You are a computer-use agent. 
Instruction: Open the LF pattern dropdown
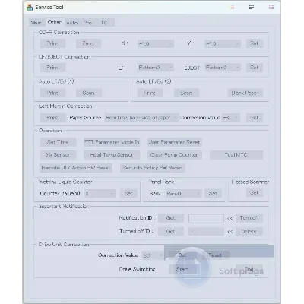tap(156, 68)
